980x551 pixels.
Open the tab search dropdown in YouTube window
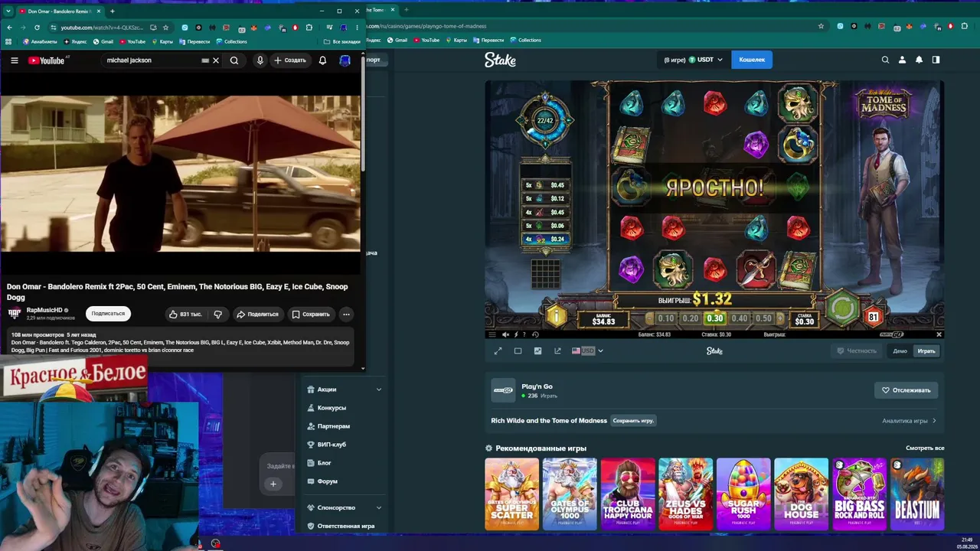point(8,11)
